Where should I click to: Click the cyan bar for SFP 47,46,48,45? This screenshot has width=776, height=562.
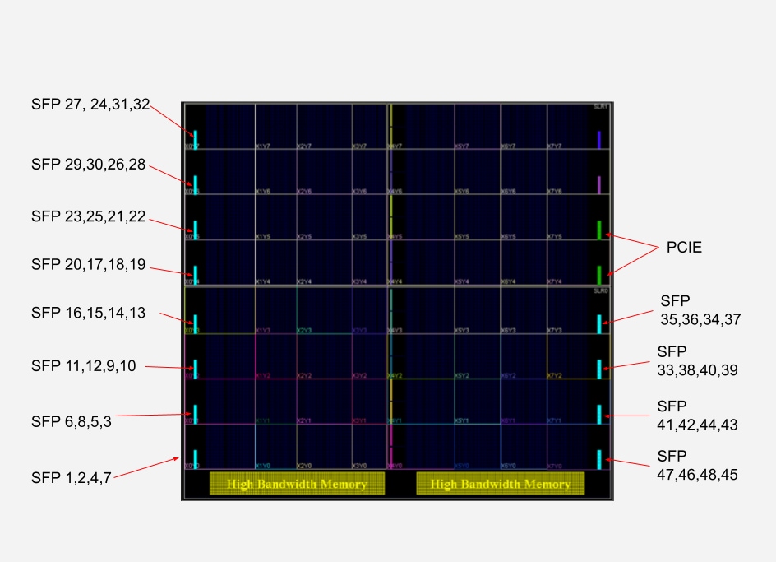pos(599,459)
